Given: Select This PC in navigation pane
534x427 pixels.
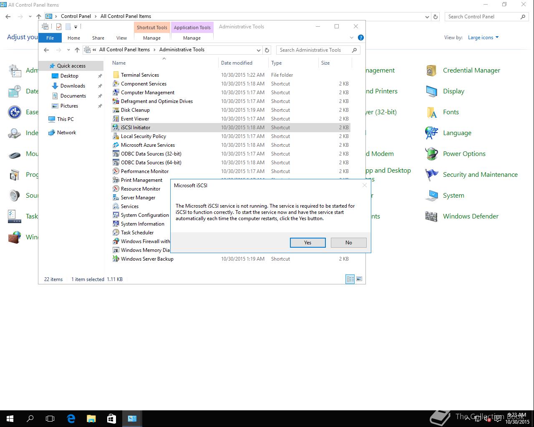Looking at the screenshot, I should pyautogui.click(x=65, y=119).
